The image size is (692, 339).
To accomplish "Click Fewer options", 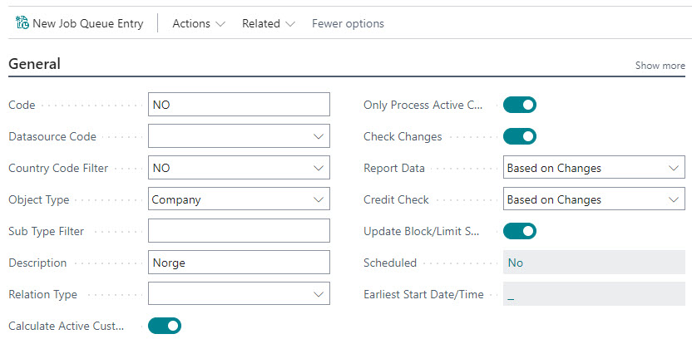I will pyautogui.click(x=348, y=23).
